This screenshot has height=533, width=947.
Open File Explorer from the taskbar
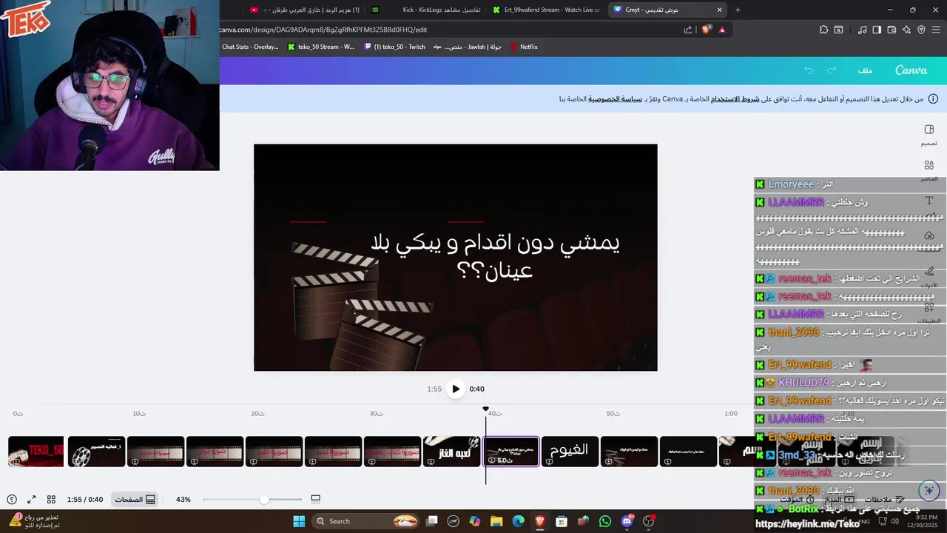coord(496,521)
